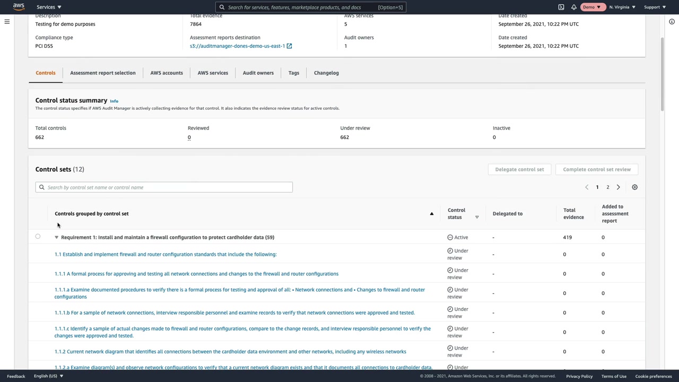Open the CloudShell terminal icon
This screenshot has width=679, height=382.
pos(561,7)
